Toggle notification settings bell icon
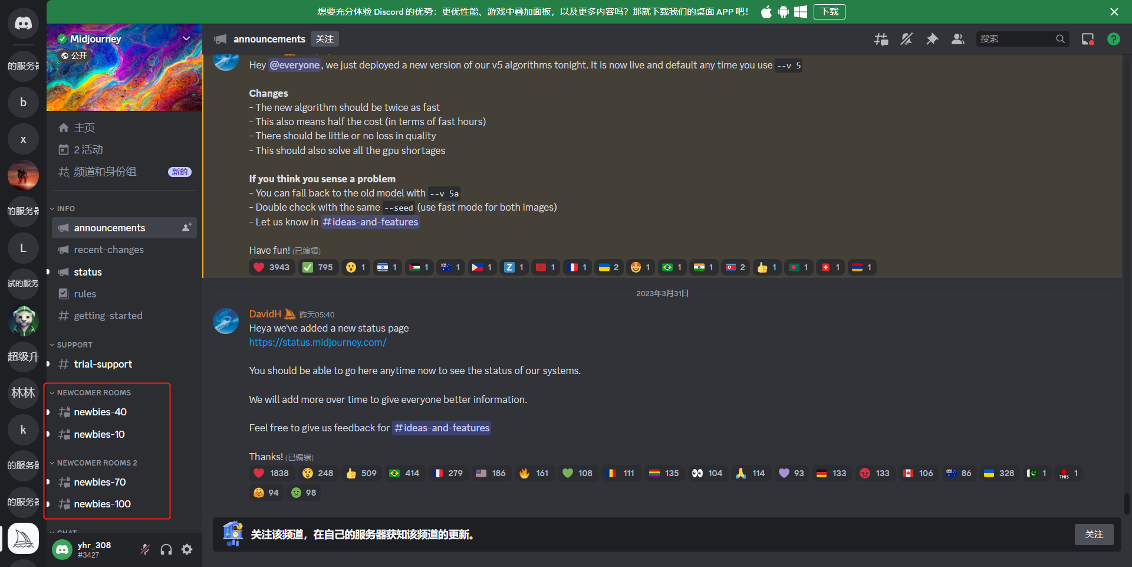 click(906, 39)
